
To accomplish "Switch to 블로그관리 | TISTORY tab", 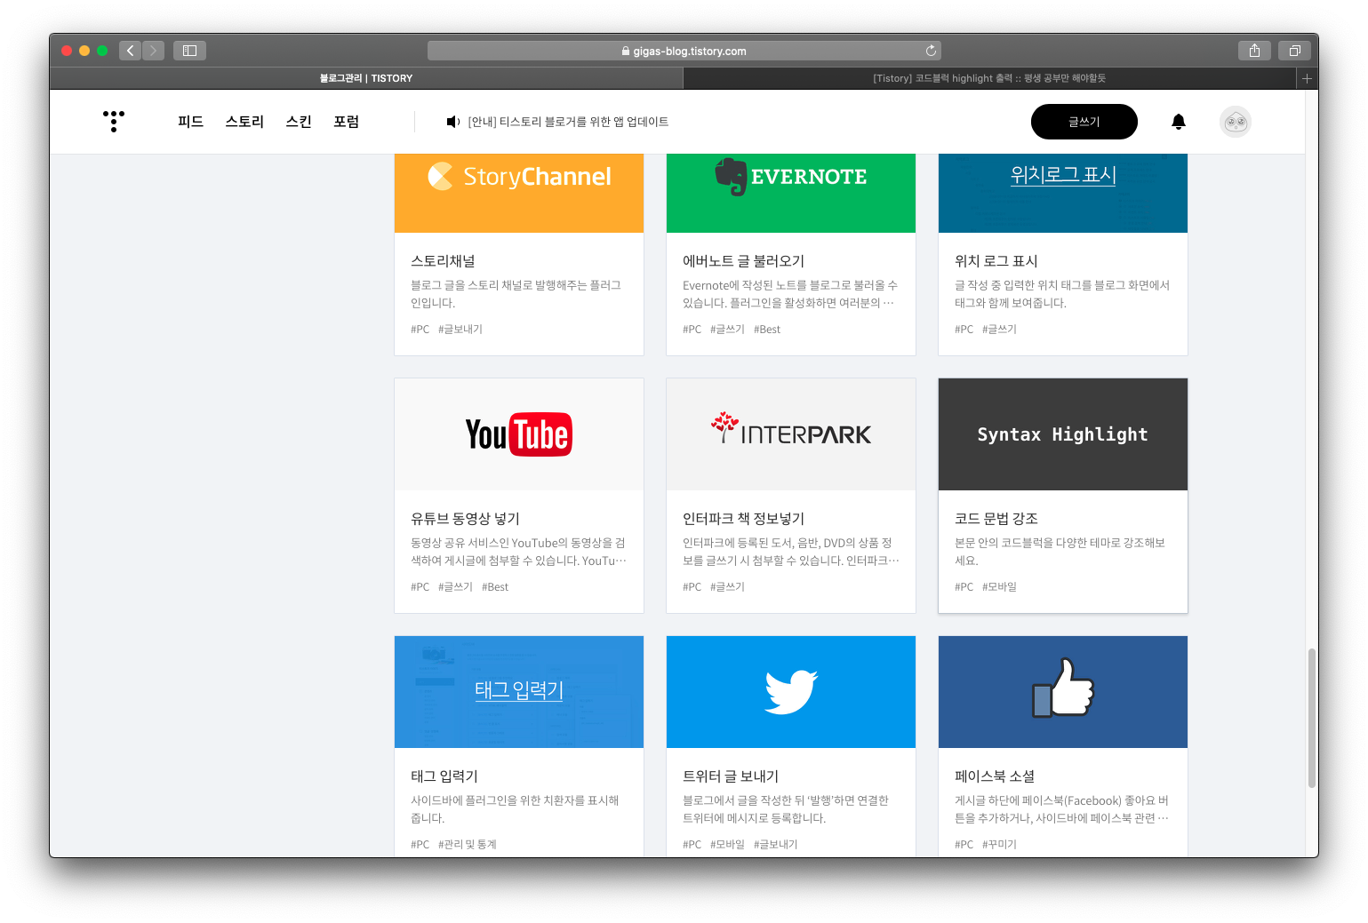I will click(366, 78).
